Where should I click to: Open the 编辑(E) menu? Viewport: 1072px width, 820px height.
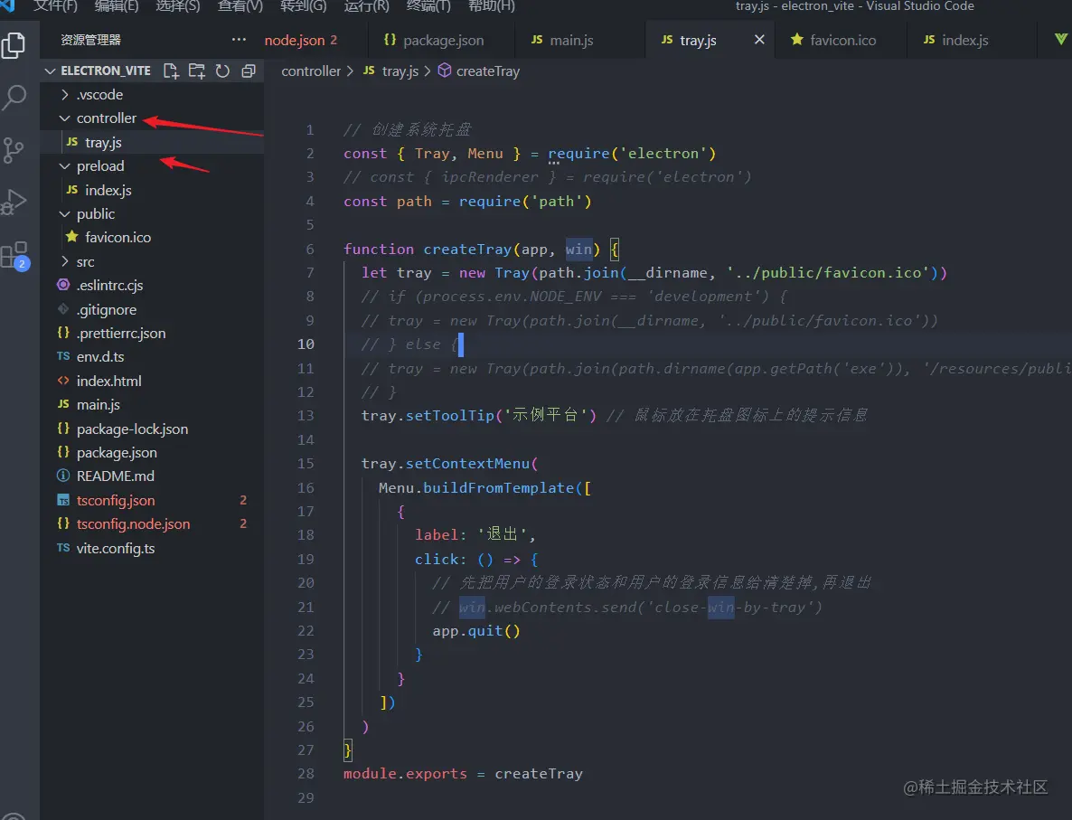117,6
